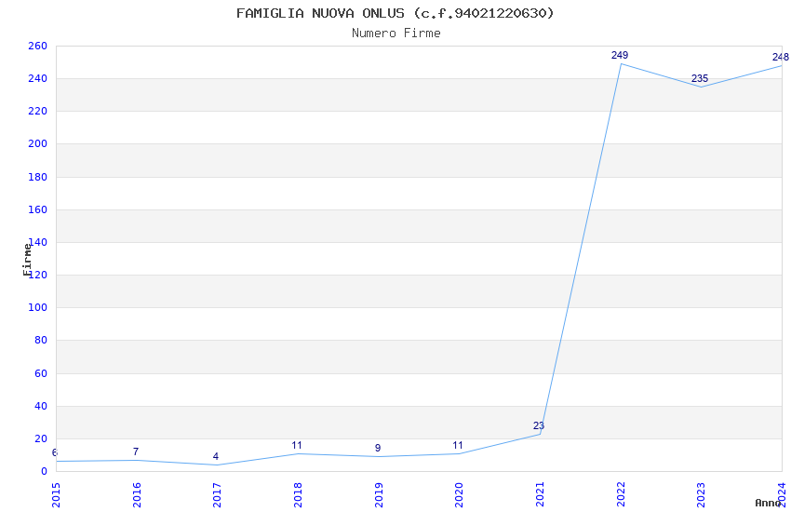Click the x-axis year label 2018
The height and width of the screenshot is (512, 791).
pos(298,495)
